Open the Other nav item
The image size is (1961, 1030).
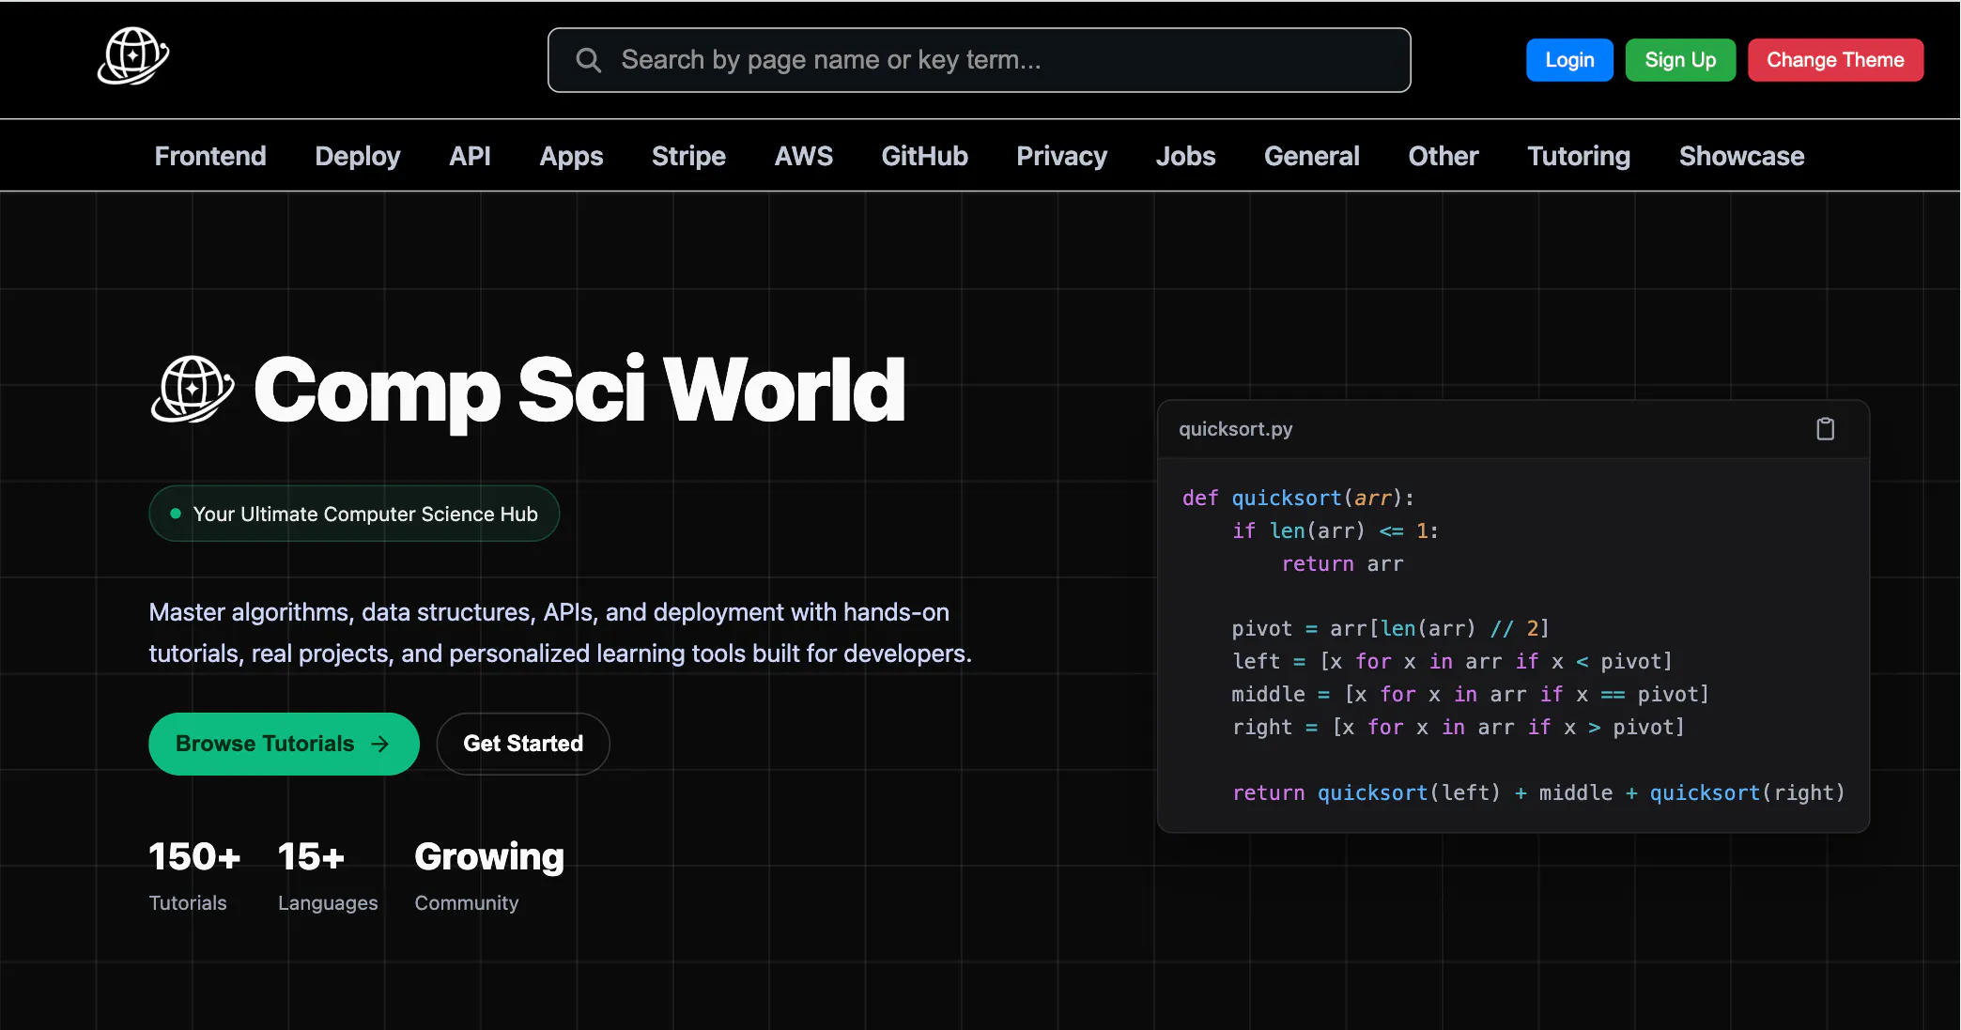coord(1443,156)
